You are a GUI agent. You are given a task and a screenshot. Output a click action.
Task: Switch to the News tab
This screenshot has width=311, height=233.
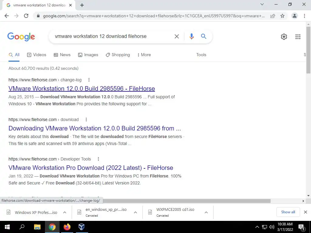(x=62, y=55)
